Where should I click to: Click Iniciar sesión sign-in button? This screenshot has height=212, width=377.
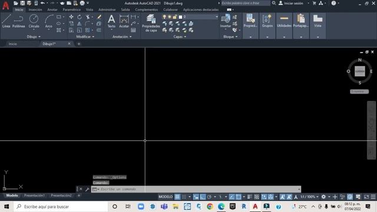[x=291, y=3]
